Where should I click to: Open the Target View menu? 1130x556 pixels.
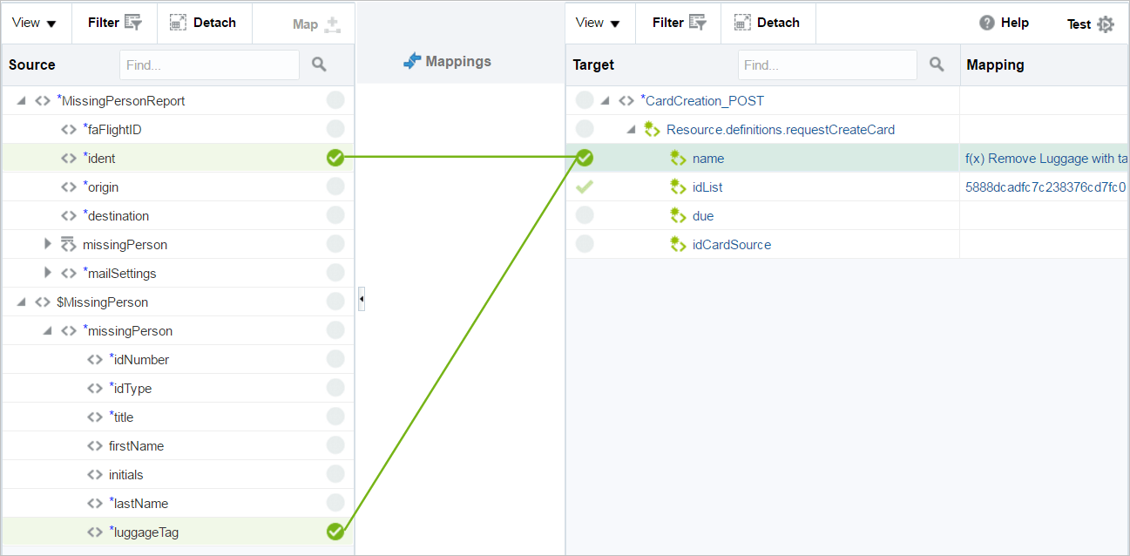[598, 23]
